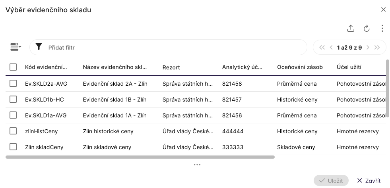The width and height of the screenshot is (390, 188).
Task: Go to the previous page
Action: pos(332,48)
